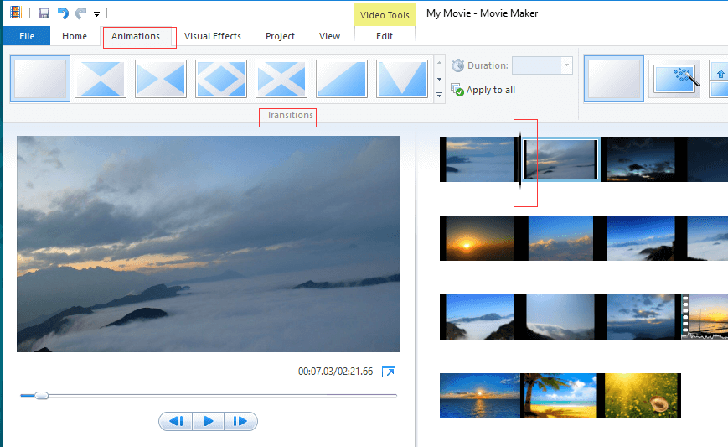Viewport: 728px width, 447px height.
Task: Select the orange sunset sun clip
Action: (x=478, y=238)
